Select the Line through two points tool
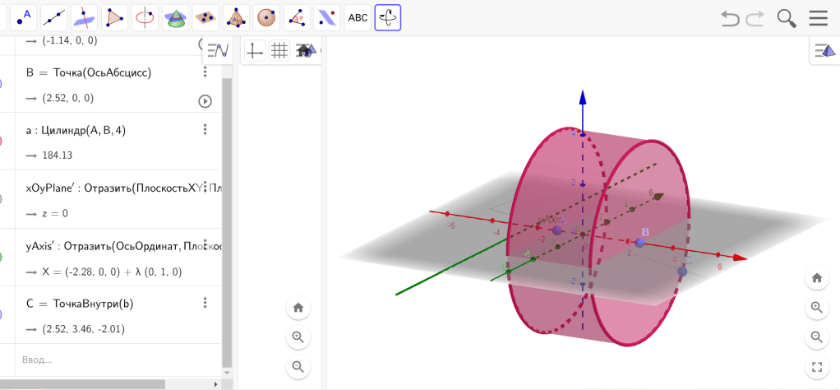 click(53, 16)
